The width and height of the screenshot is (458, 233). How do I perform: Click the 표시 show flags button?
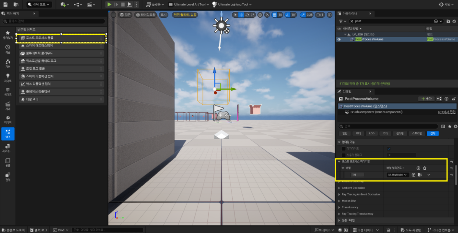click(164, 15)
